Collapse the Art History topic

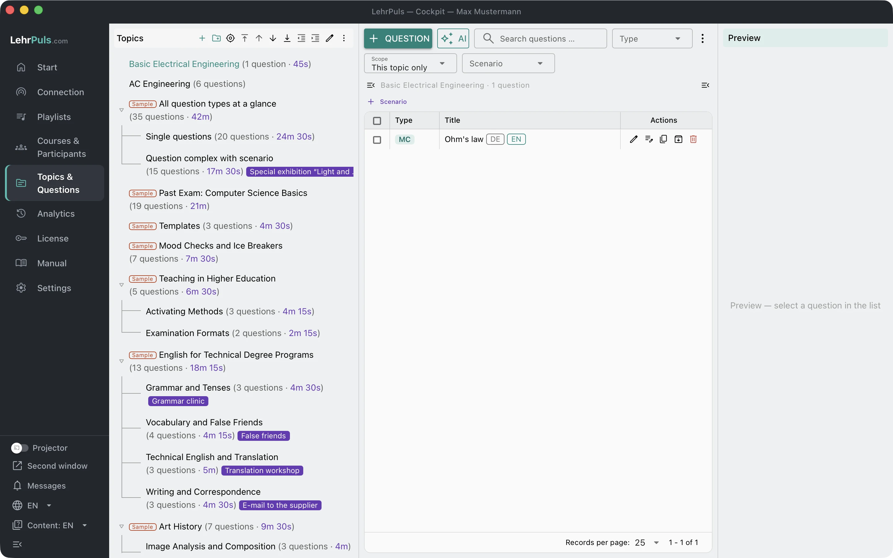point(122,526)
